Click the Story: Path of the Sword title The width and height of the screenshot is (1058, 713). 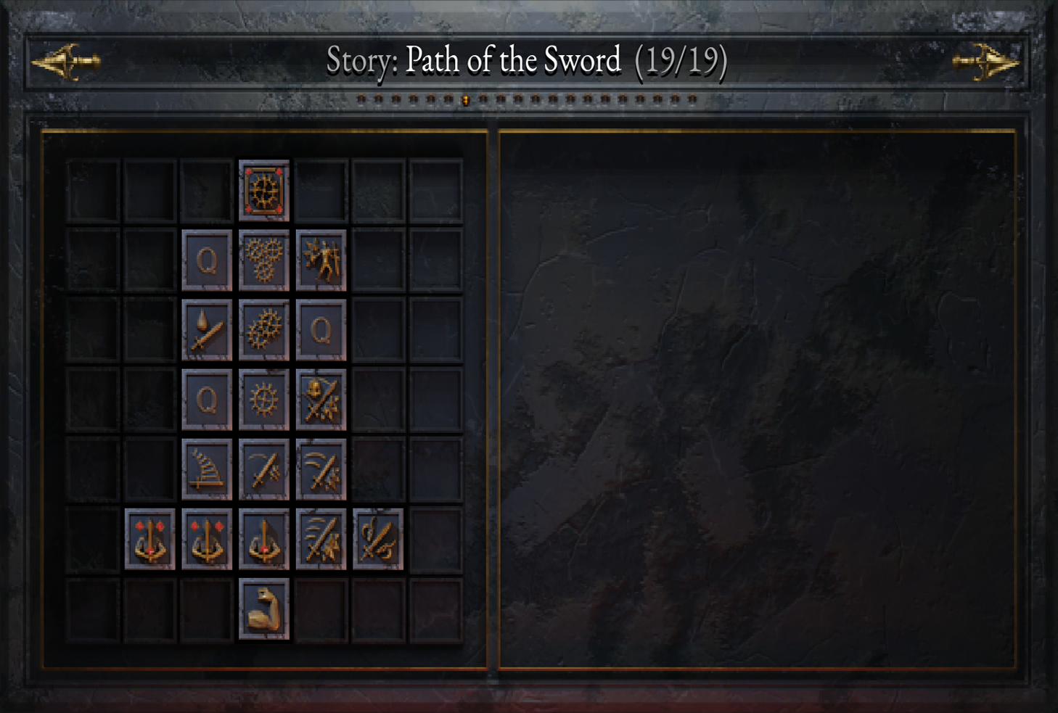click(474, 60)
